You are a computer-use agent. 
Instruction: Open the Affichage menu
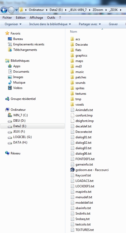36,18
